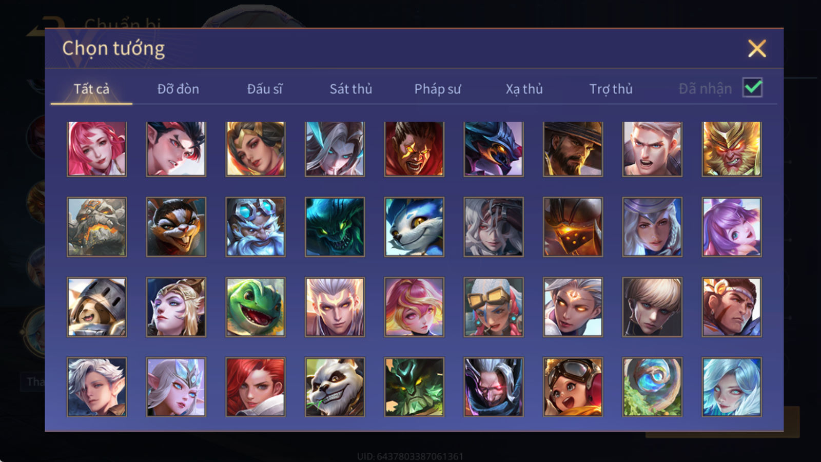
Task: Pick the green chameleon hero portrait
Action: pos(255,307)
